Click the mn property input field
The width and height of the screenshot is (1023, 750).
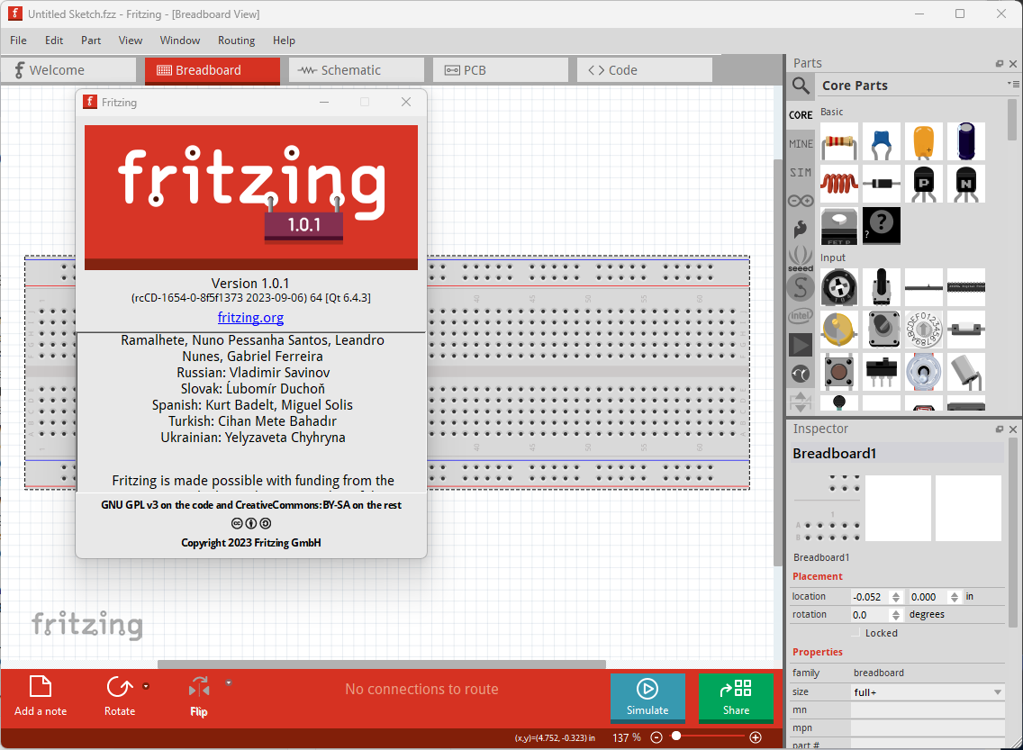point(928,710)
